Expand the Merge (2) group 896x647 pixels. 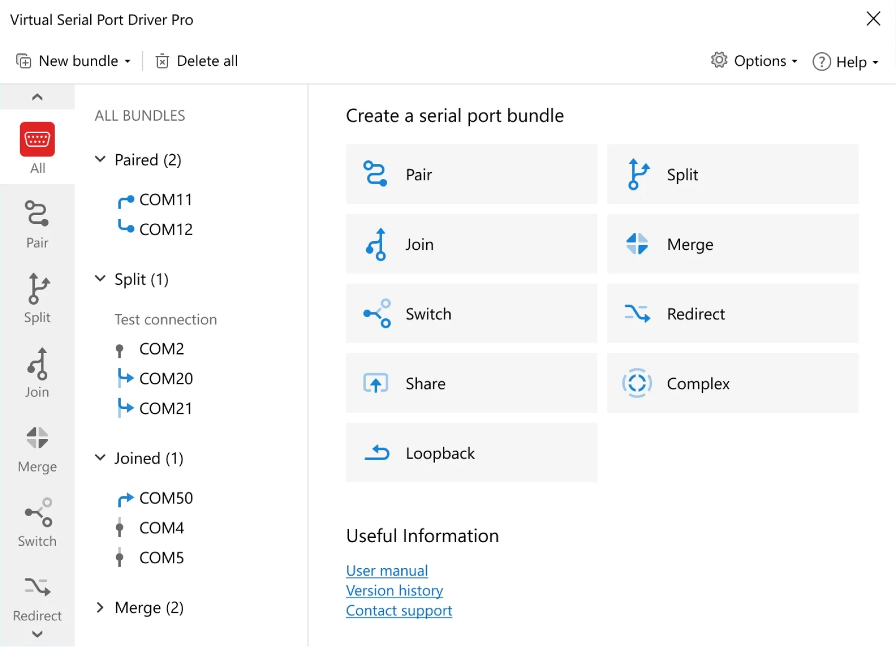(100, 607)
